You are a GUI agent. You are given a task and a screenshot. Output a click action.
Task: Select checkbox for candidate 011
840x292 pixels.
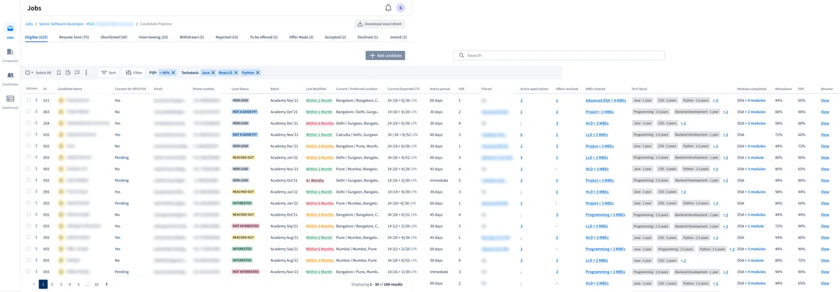29,101
